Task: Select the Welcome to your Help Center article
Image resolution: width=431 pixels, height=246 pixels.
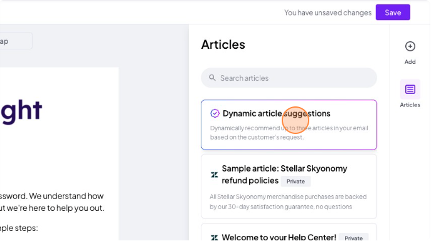Action: coord(289,232)
